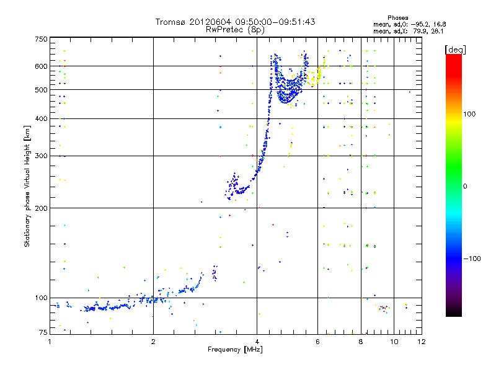Click the y-axis tick label '300'
The width and height of the screenshot is (496, 372).
41,156
